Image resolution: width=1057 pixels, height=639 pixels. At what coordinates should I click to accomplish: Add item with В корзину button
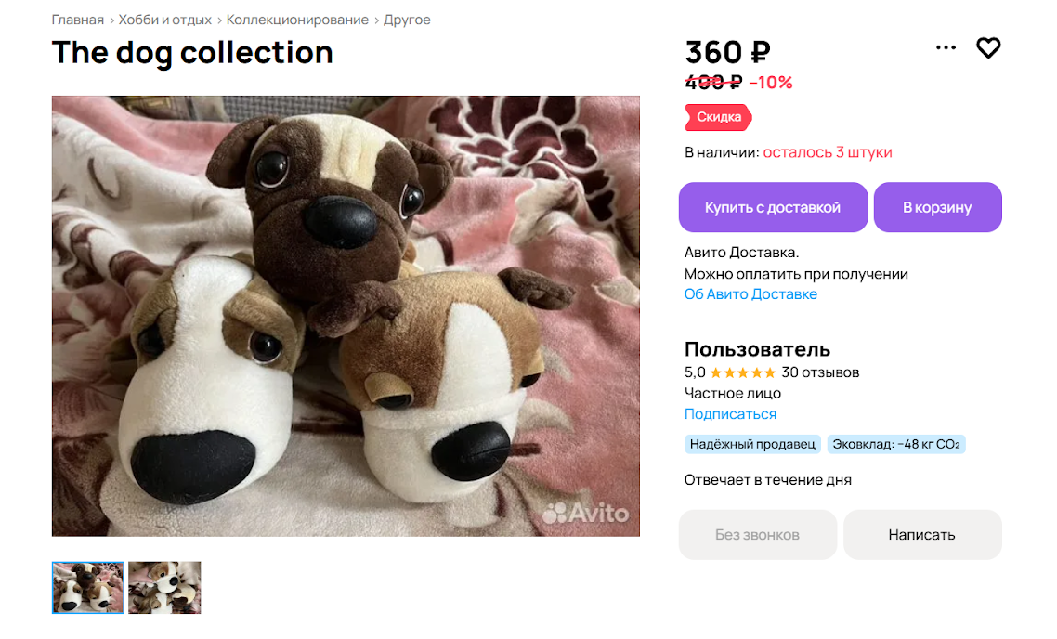pos(937,207)
